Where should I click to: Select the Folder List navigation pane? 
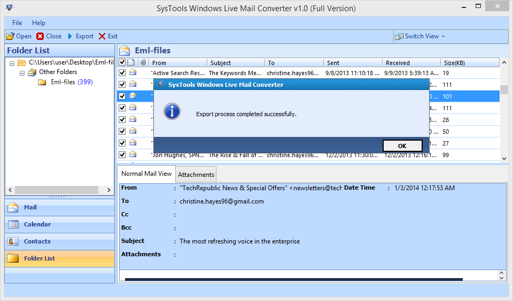pyautogui.click(x=59, y=258)
